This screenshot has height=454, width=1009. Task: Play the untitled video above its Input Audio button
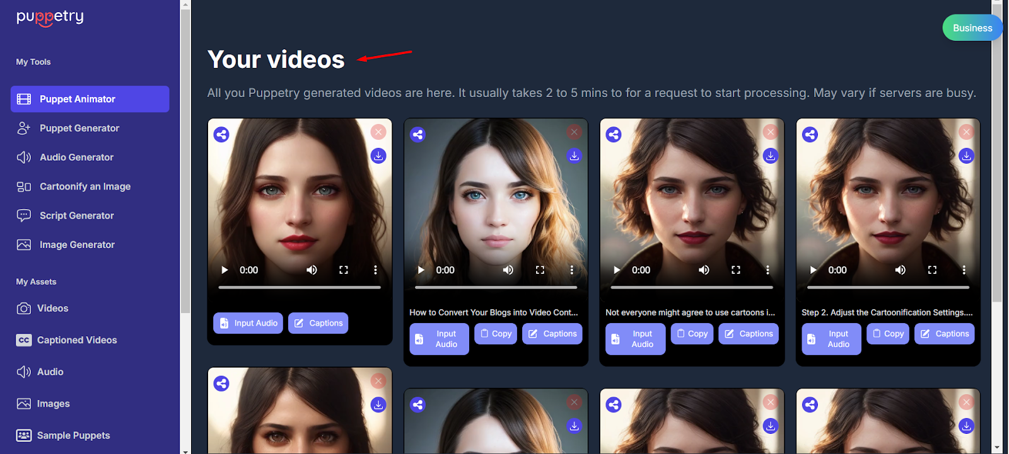225,270
